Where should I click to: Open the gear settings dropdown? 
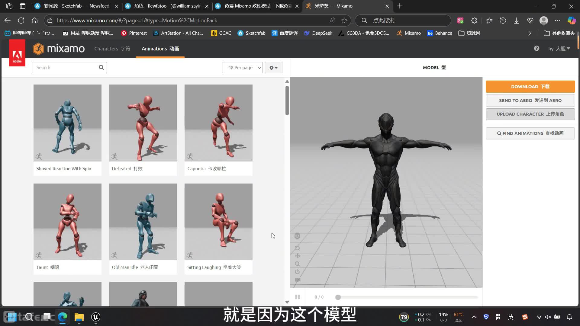(x=273, y=68)
